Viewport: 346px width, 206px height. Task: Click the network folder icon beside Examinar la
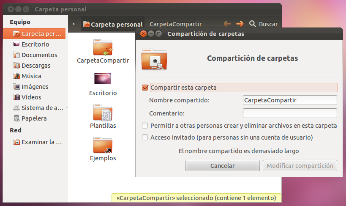(x=16, y=142)
